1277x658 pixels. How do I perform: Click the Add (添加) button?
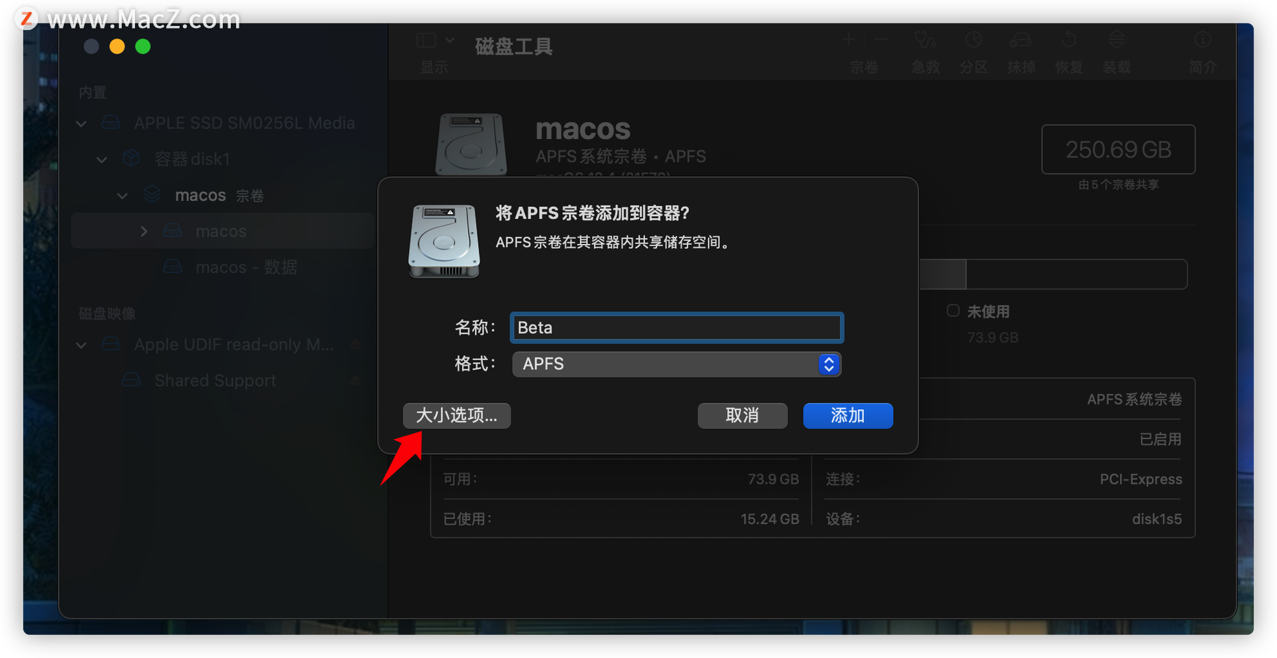click(848, 416)
